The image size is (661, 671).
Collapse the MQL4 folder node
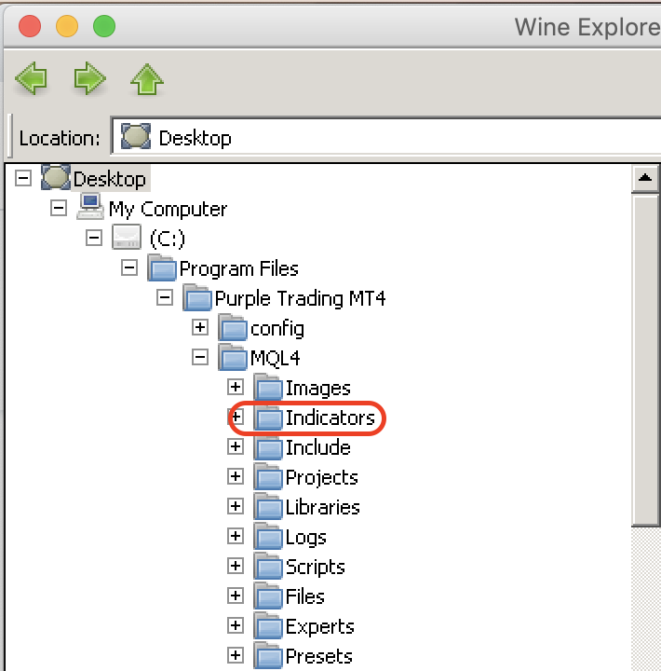pyautogui.click(x=200, y=357)
